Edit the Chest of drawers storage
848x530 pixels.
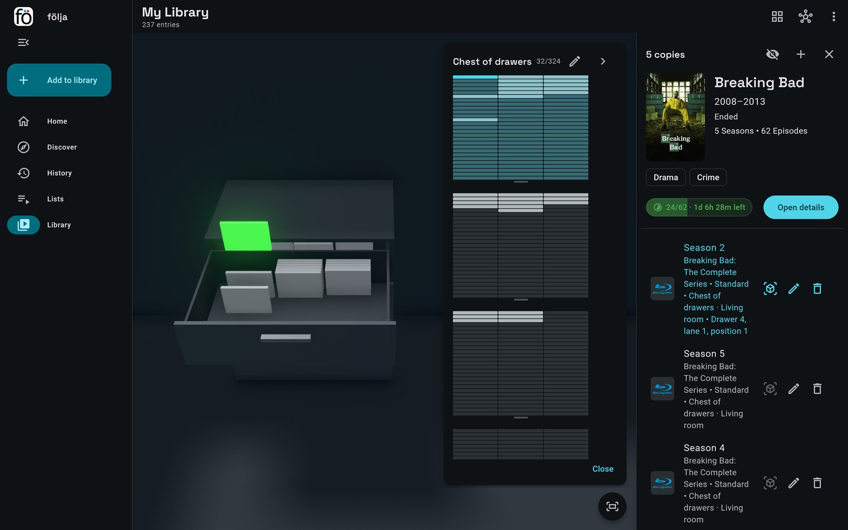[x=575, y=61]
